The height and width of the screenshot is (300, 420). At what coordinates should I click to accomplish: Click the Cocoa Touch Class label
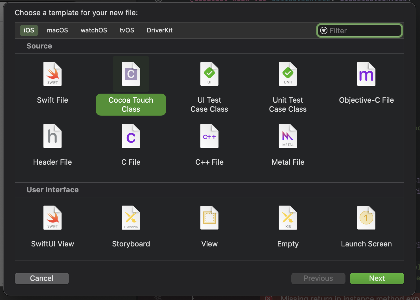coord(131,105)
